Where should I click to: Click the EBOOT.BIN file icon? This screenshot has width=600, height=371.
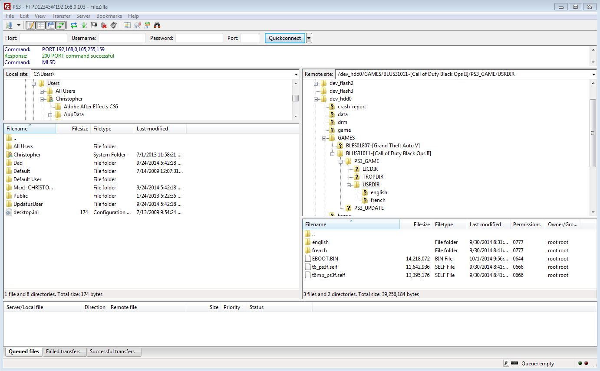click(x=308, y=259)
